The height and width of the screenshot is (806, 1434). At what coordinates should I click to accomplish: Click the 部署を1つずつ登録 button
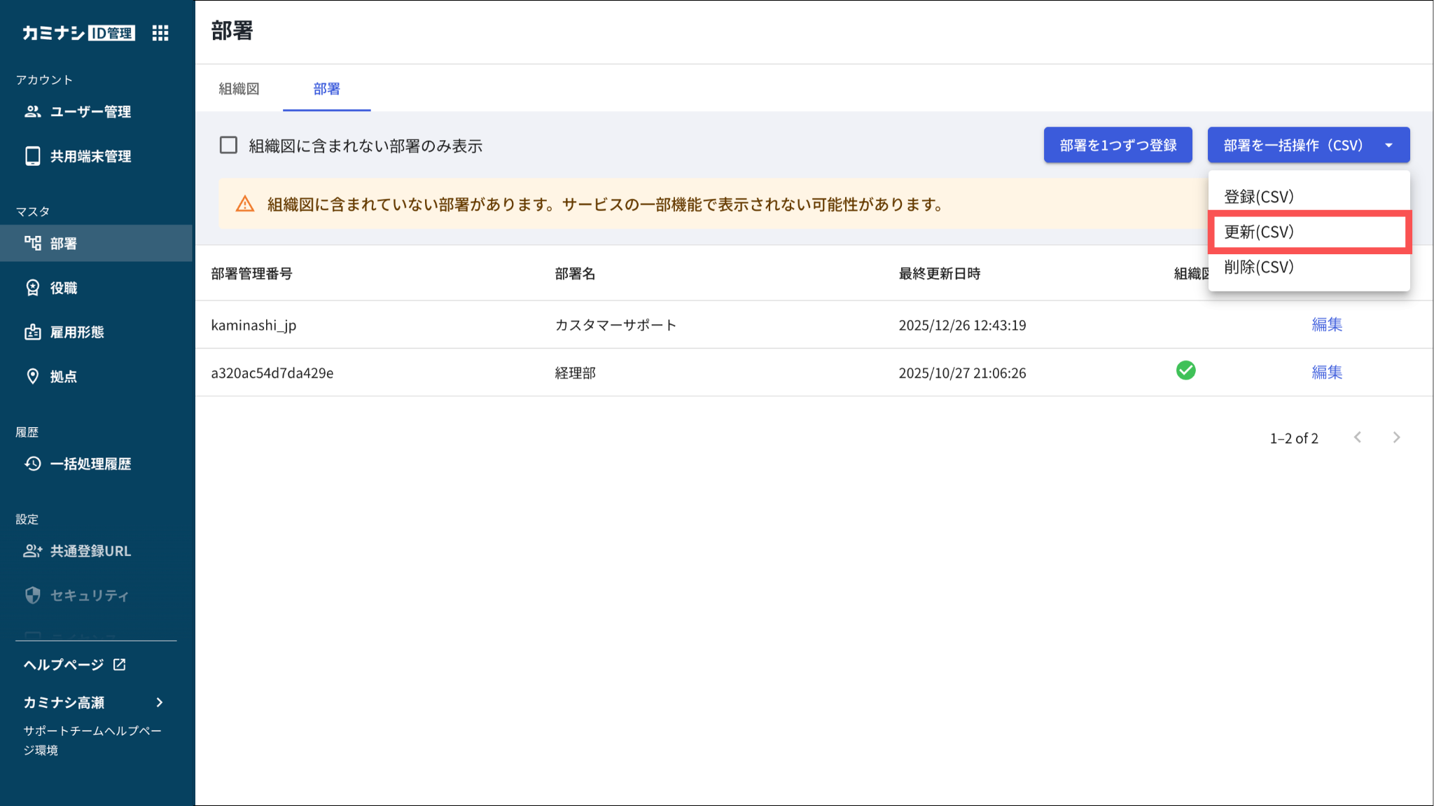click(x=1118, y=145)
